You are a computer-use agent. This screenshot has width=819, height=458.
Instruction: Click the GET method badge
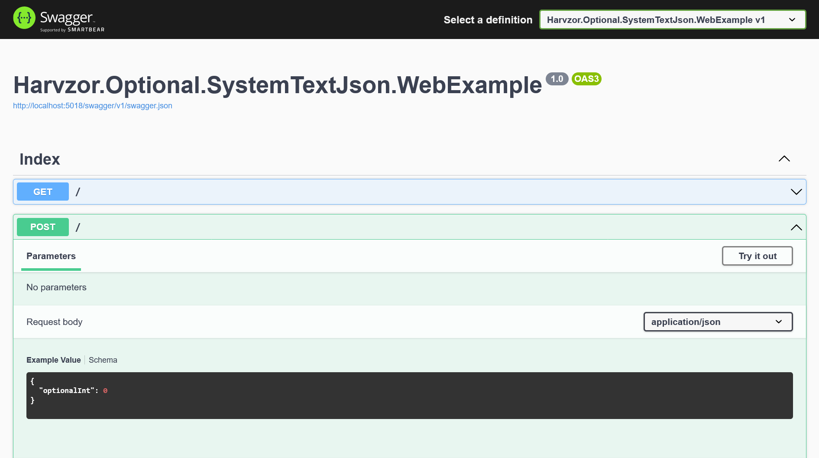[x=43, y=192]
